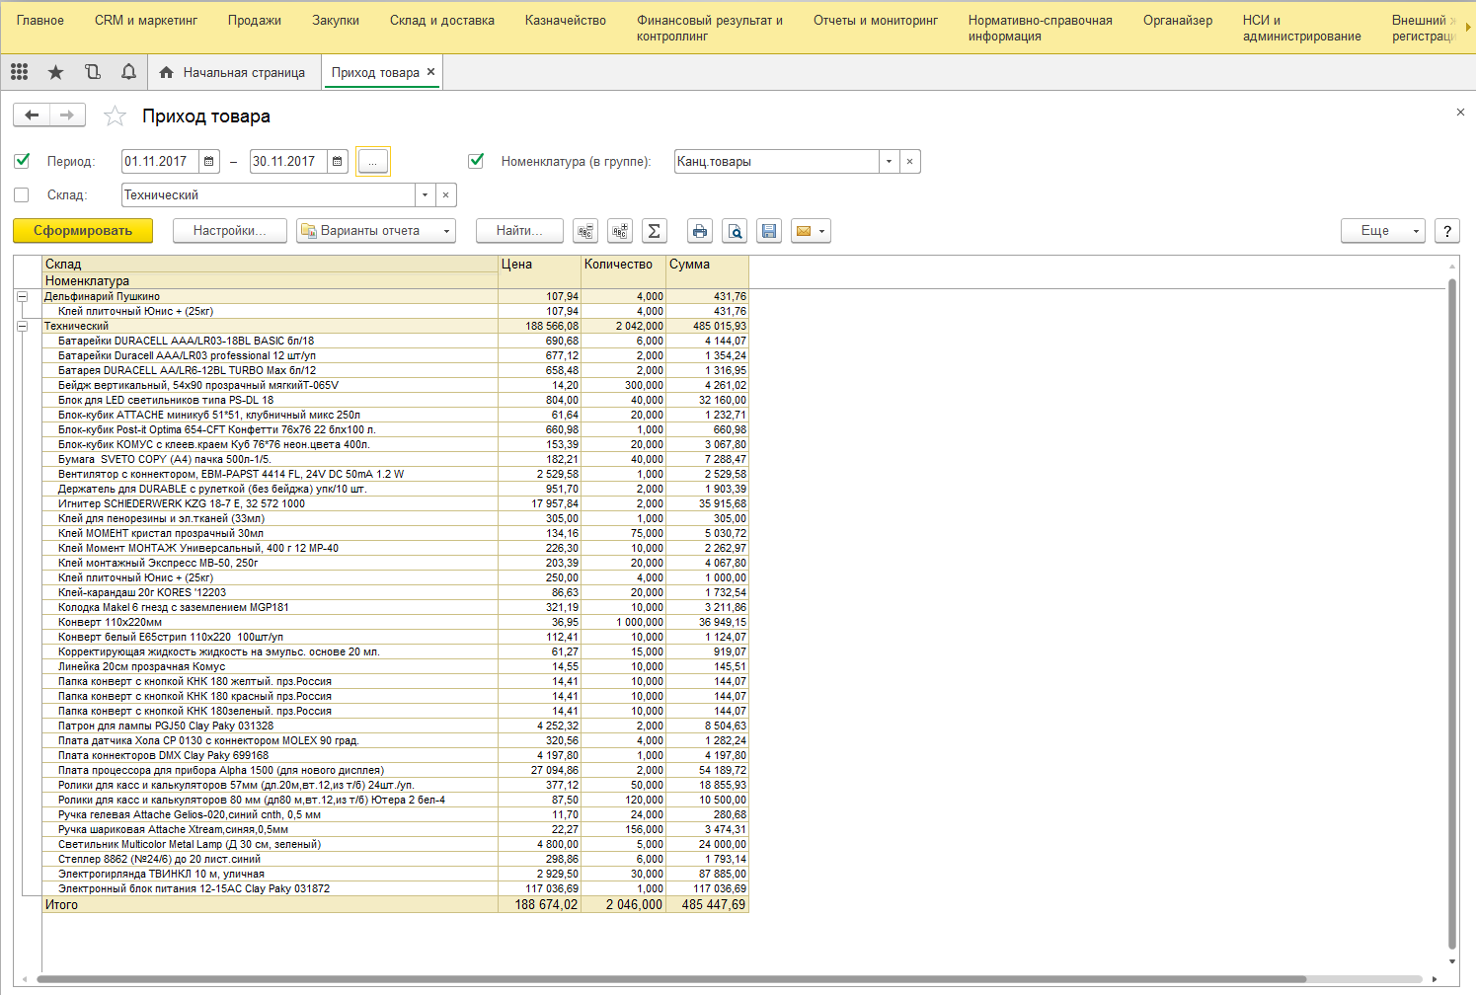This screenshot has width=1476, height=995.
Task: Open the Продажи section
Action: [x=255, y=20]
